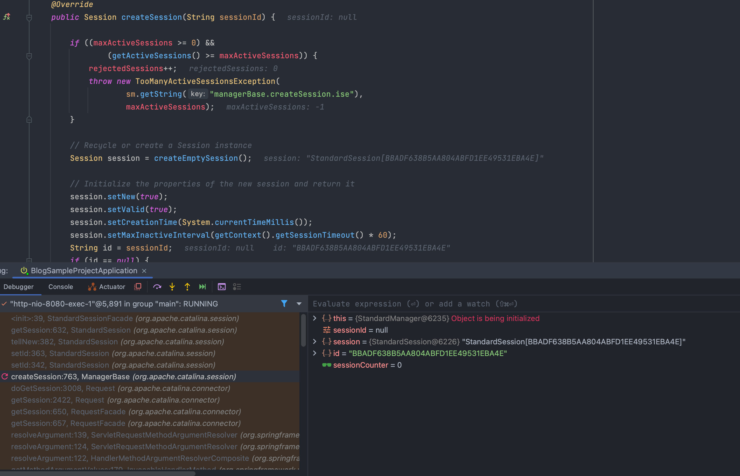
Task: Expand the session StandardSession variable node
Action: pos(315,341)
